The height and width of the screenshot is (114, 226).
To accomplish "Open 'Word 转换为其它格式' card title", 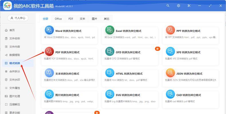I will [x=68, y=31].
